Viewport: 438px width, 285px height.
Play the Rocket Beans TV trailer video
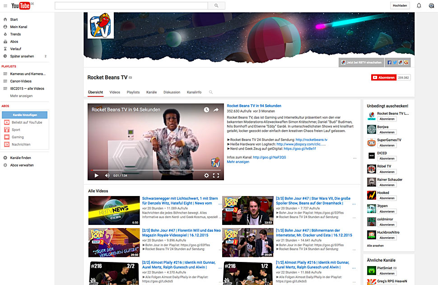point(97,175)
